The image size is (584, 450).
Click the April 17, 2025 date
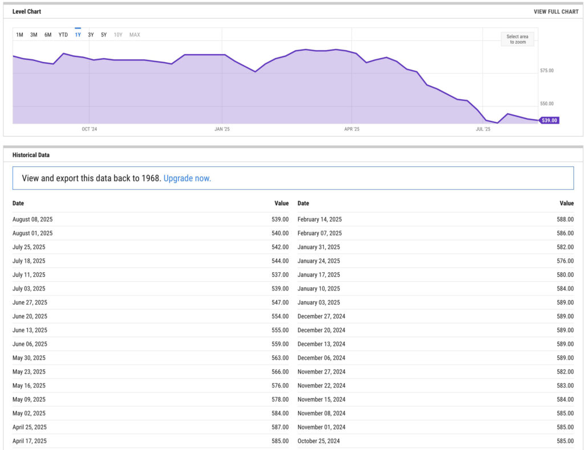30,441
